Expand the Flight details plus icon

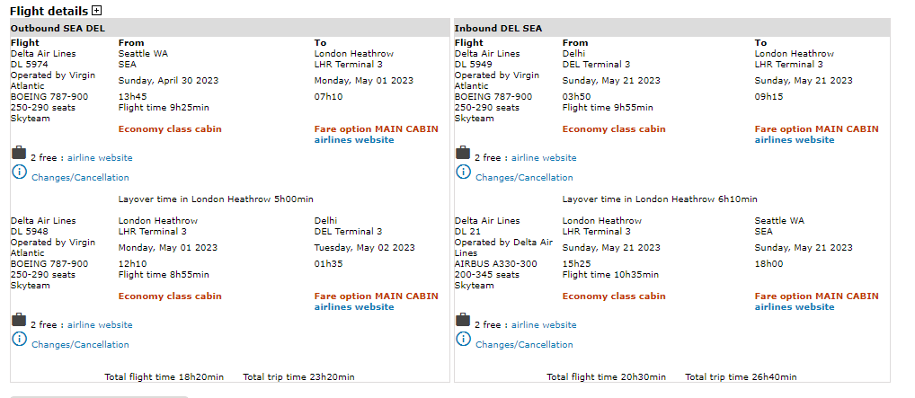click(97, 11)
